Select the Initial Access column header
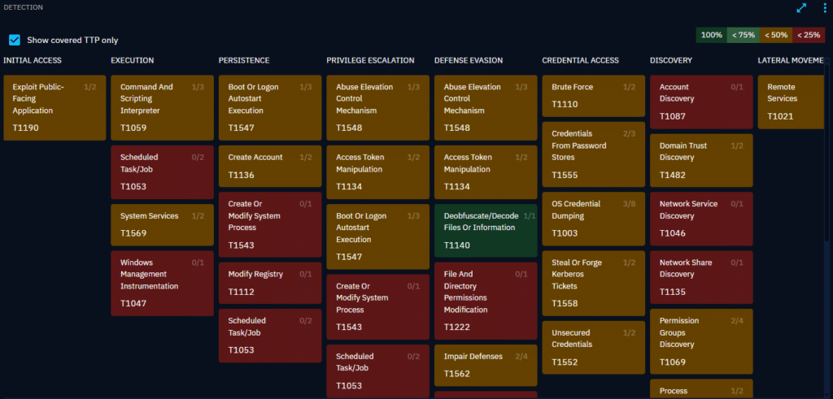This screenshot has height=399, width=833. pos(33,60)
